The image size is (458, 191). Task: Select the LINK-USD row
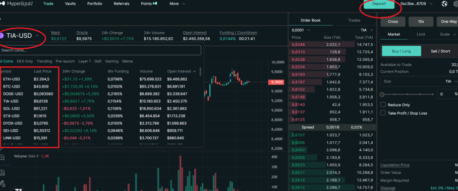pos(100,138)
